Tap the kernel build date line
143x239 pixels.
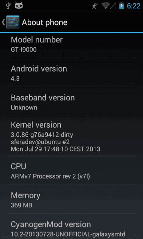tap(55, 149)
